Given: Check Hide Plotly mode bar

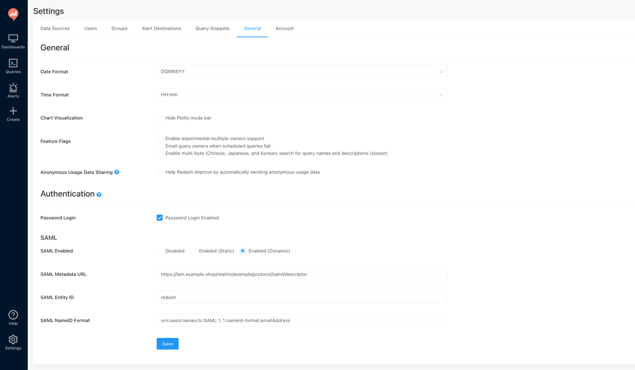Looking at the screenshot, I should pos(160,118).
